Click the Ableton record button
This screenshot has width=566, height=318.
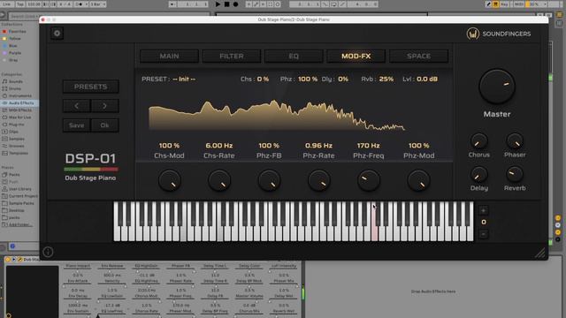235,4
